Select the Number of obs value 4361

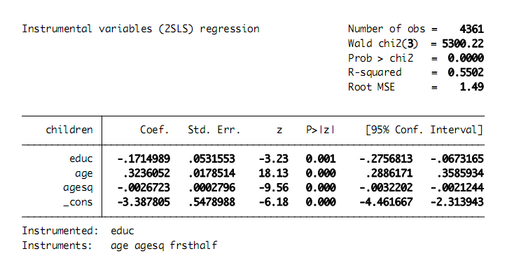point(472,29)
